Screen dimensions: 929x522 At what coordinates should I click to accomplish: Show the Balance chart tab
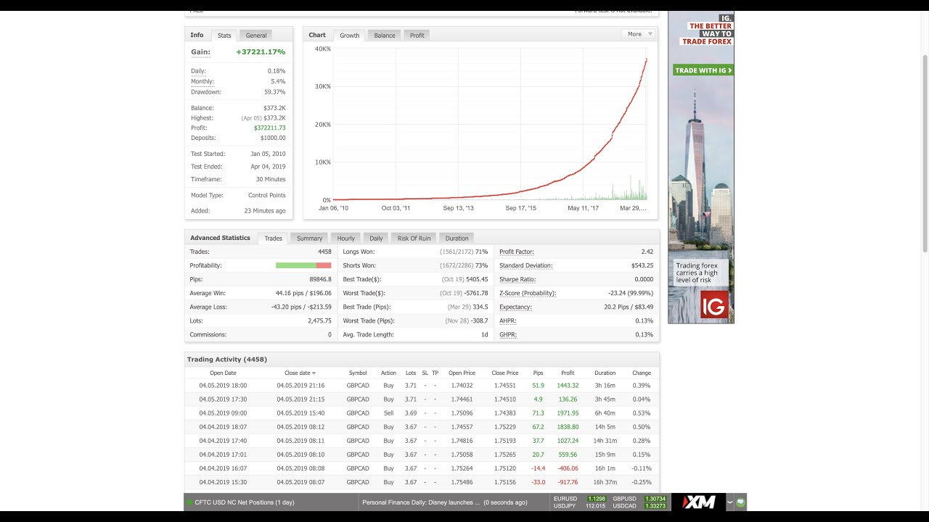click(385, 36)
